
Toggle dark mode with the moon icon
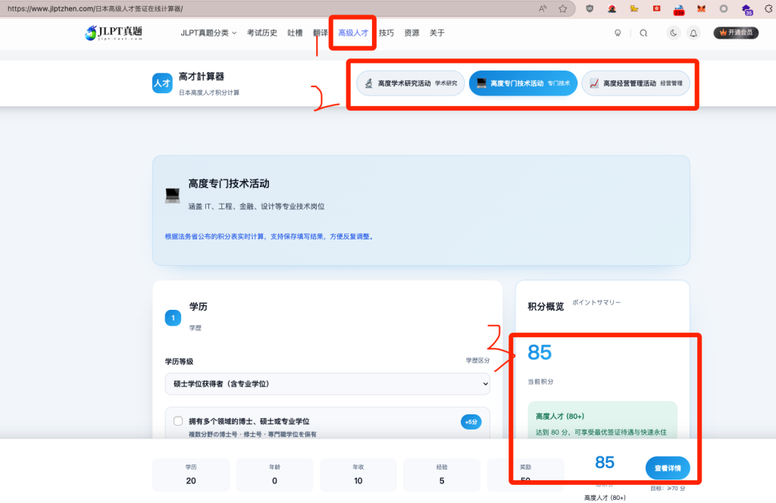tap(673, 33)
